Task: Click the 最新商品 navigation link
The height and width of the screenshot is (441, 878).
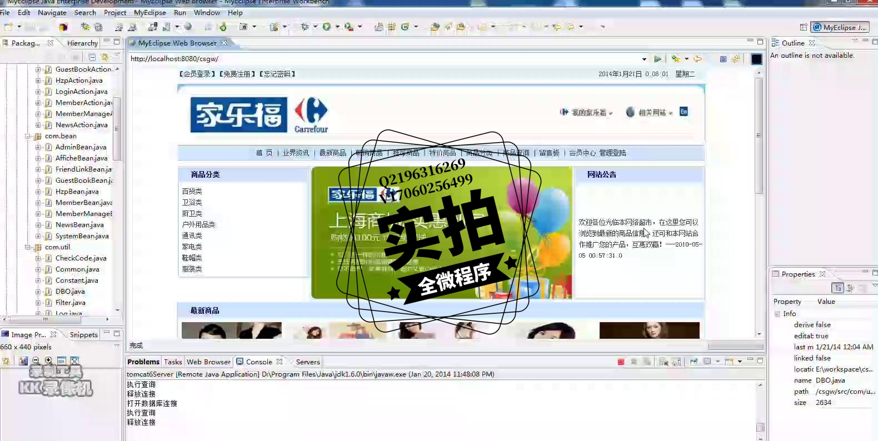Action: coord(332,153)
